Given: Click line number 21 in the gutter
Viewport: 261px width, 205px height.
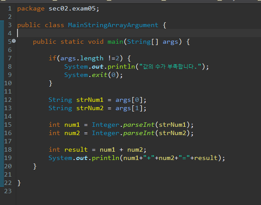Looking at the screenshot, I should [x=8, y=175].
